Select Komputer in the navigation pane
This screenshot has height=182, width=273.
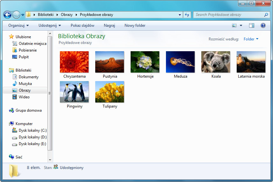pyautogui.click(x=24, y=124)
